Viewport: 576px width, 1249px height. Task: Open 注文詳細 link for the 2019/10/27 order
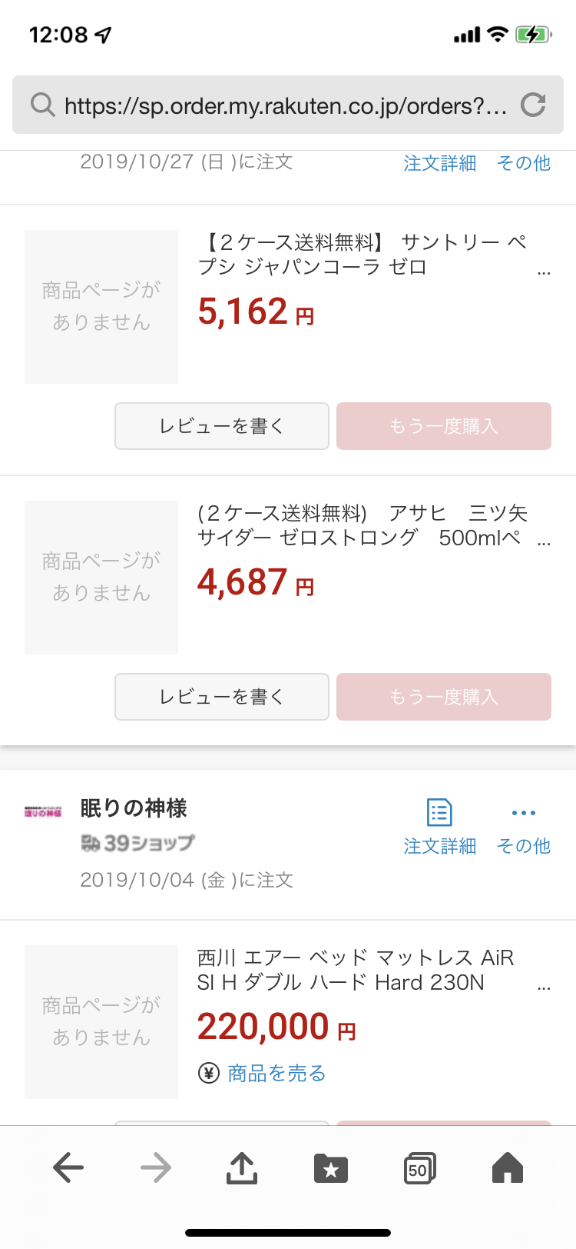pyautogui.click(x=440, y=163)
